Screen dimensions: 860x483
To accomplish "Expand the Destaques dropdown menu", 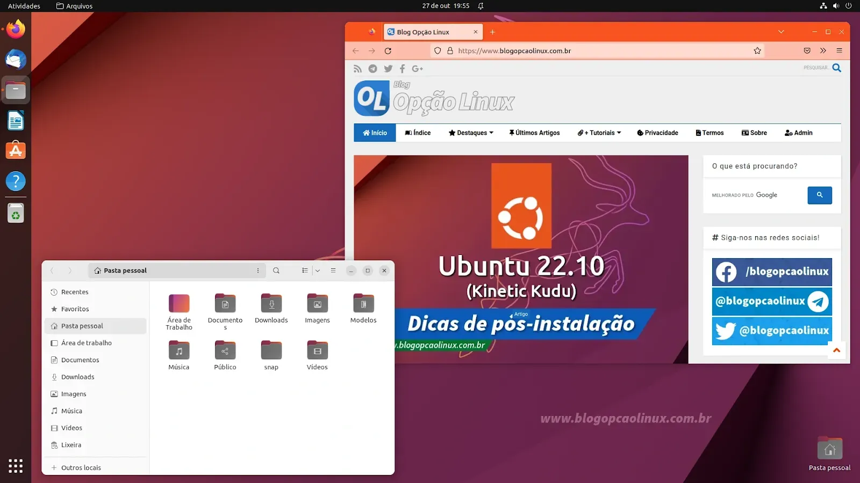I will coord(471,133).
